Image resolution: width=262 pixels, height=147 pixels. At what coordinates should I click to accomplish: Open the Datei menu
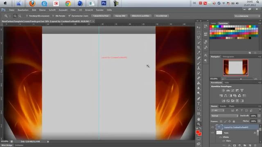(11, 10)
